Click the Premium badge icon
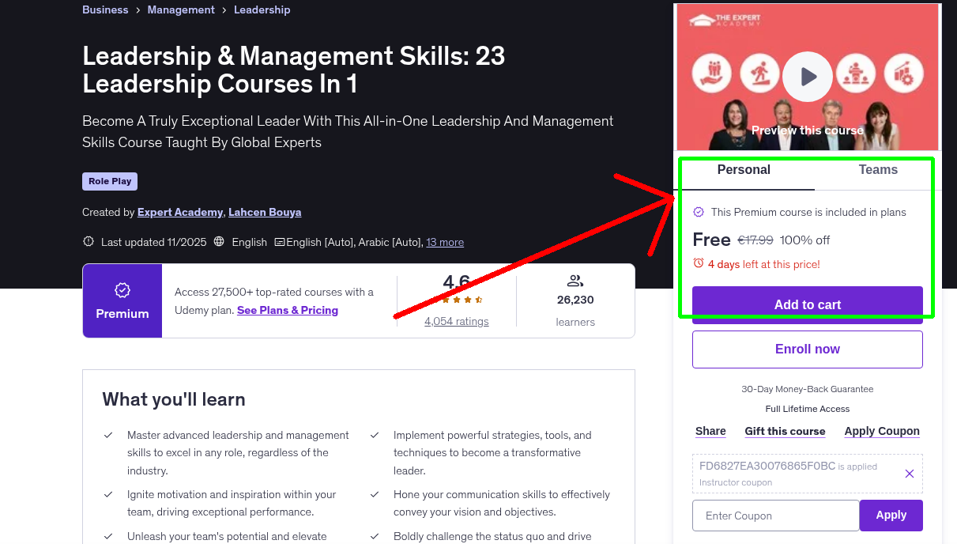This screenshot has height=544, width=957. 122,291
